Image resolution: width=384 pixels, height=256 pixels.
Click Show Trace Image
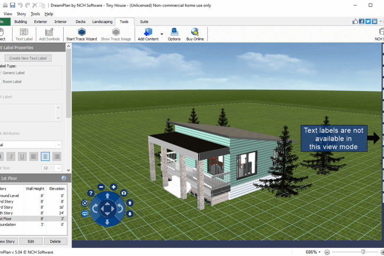[116, 34]
